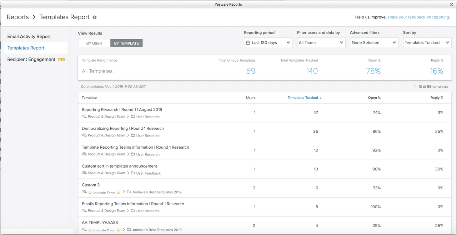This screenshot has height=235, width=457.
Task: Switch view results to BY USER
Action: pos(94,43)
